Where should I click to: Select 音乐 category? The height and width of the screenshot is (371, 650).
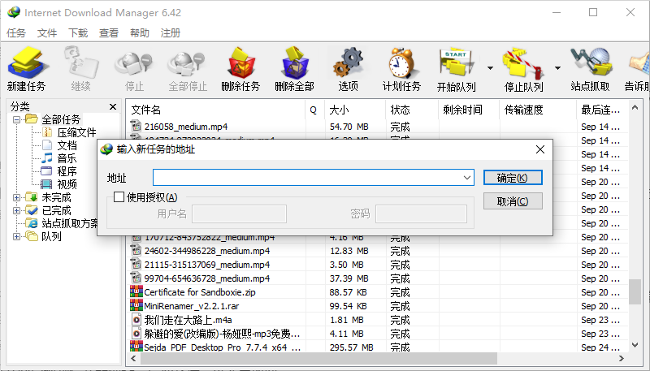click(x=67, y=158)
